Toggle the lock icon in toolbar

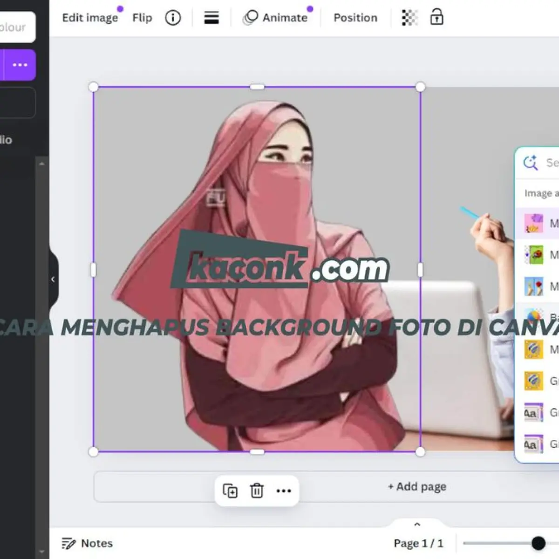436,17
